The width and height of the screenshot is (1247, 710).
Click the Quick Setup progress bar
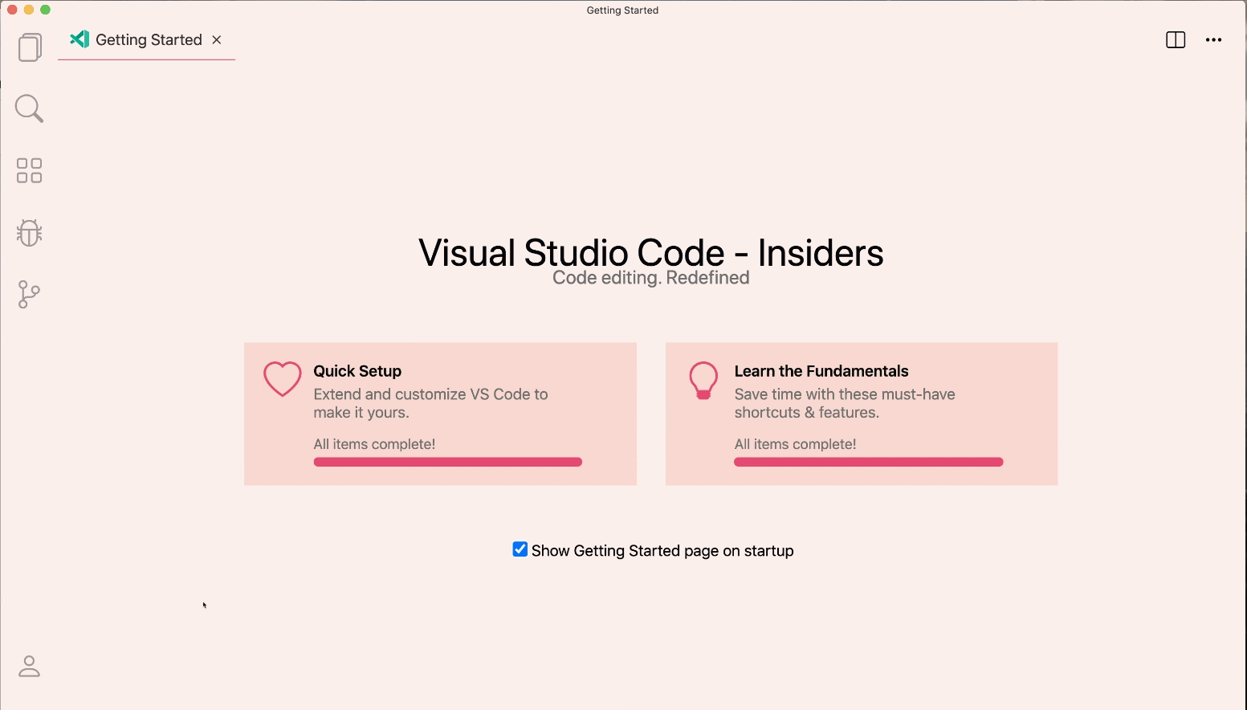448,462
